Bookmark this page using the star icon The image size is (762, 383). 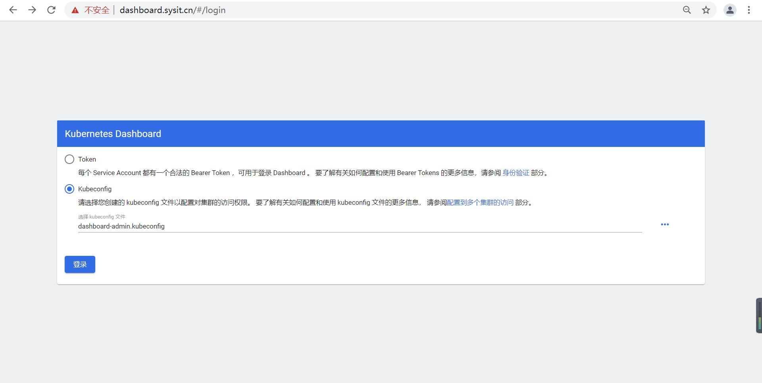(706, 10)
